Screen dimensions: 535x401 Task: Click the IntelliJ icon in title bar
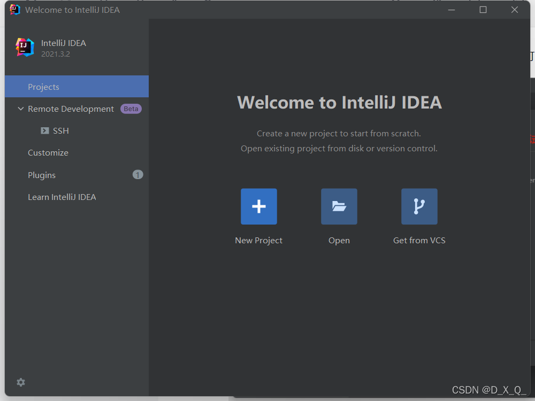tap(14, 10)
